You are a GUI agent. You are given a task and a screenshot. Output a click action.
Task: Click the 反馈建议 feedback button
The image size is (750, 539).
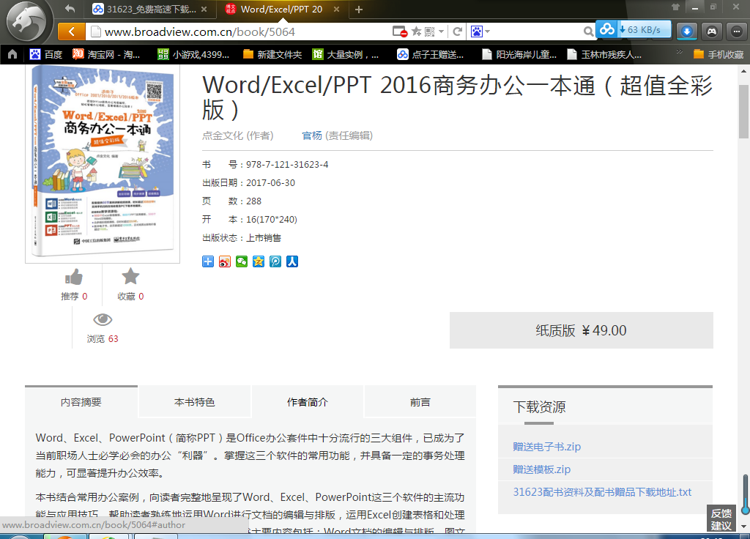click(721, 519)
